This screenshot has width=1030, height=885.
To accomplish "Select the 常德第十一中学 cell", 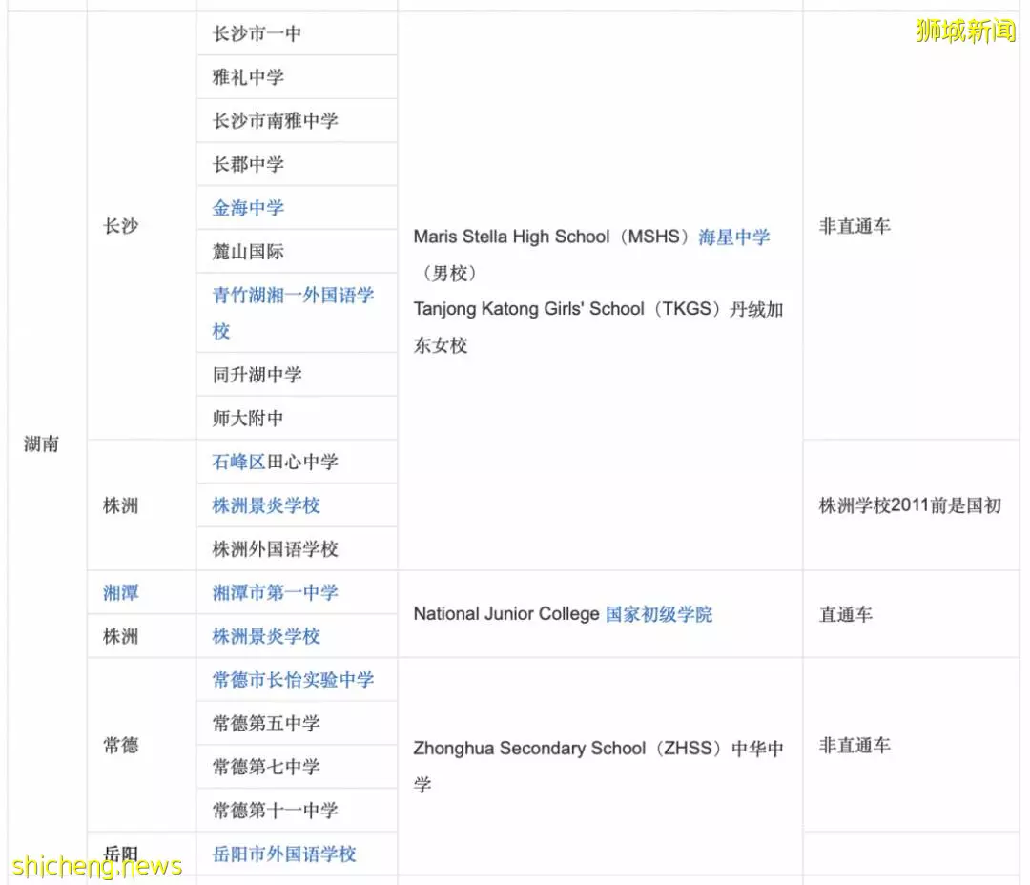I will [x=297, y=810].
